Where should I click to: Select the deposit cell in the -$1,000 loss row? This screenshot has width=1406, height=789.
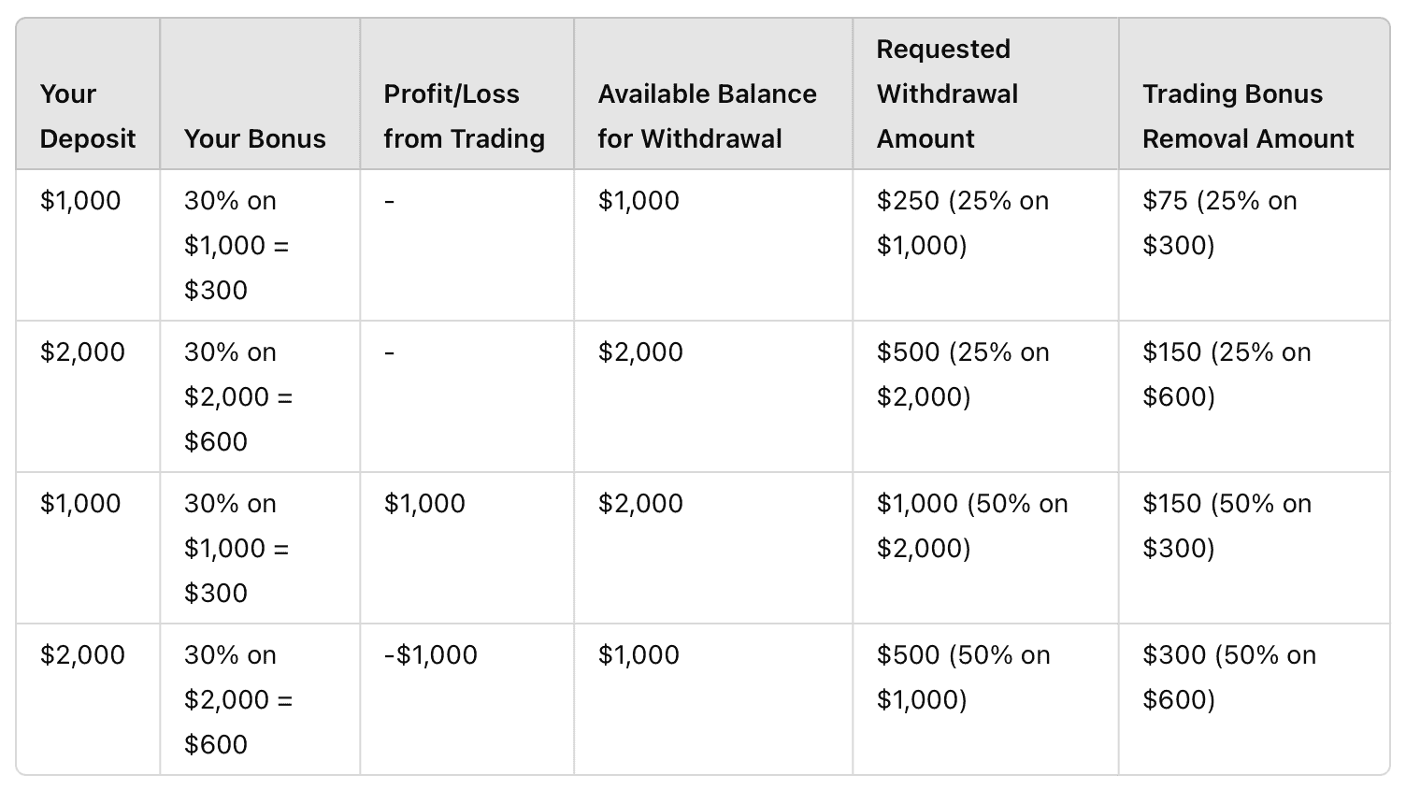[82, 654]
